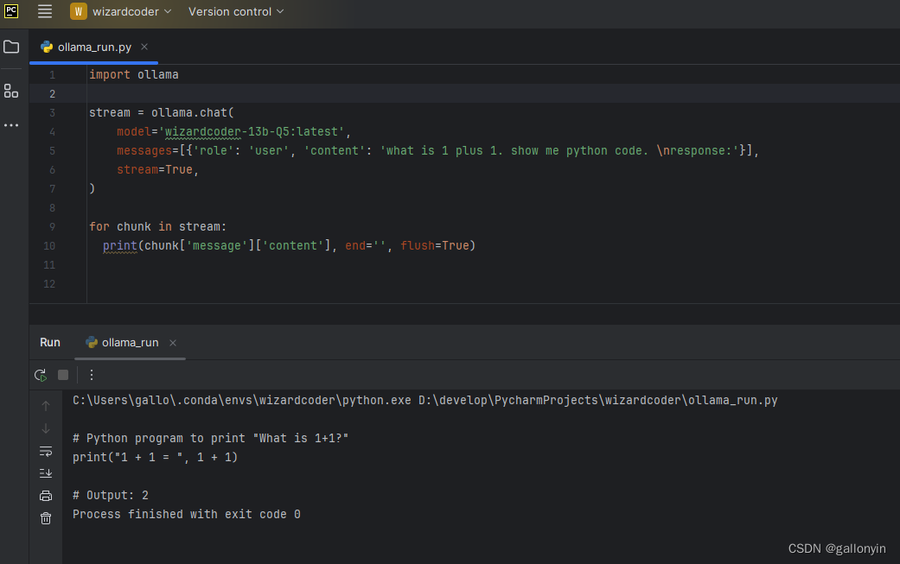This screenshot has width=900, height=564.
Task: Click the '# Output: 2' console line
Action: (x=110, y=495)
